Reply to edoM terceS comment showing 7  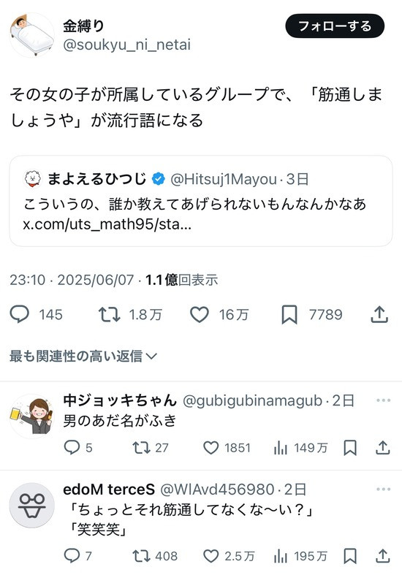pos(72,556)
